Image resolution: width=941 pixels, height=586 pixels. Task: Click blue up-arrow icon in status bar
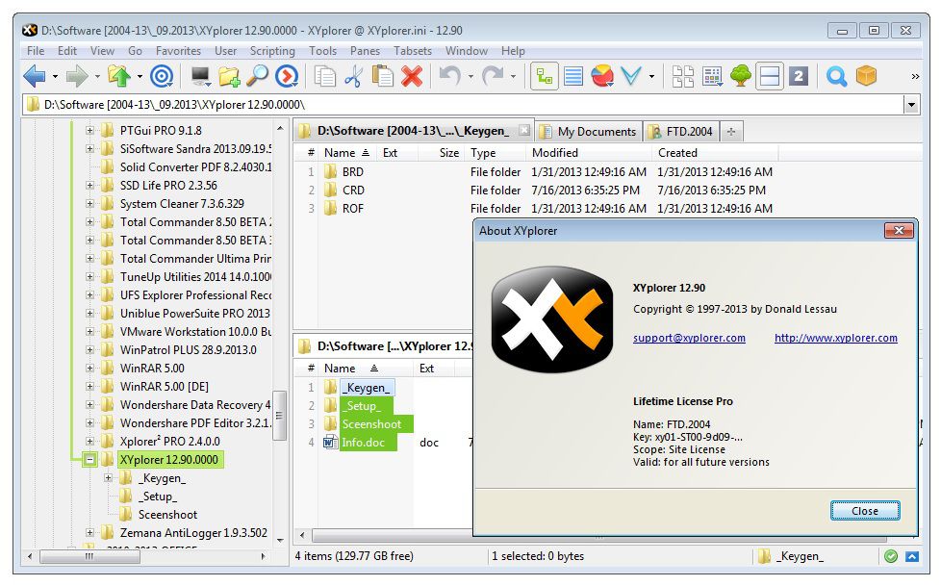[912, 556]
